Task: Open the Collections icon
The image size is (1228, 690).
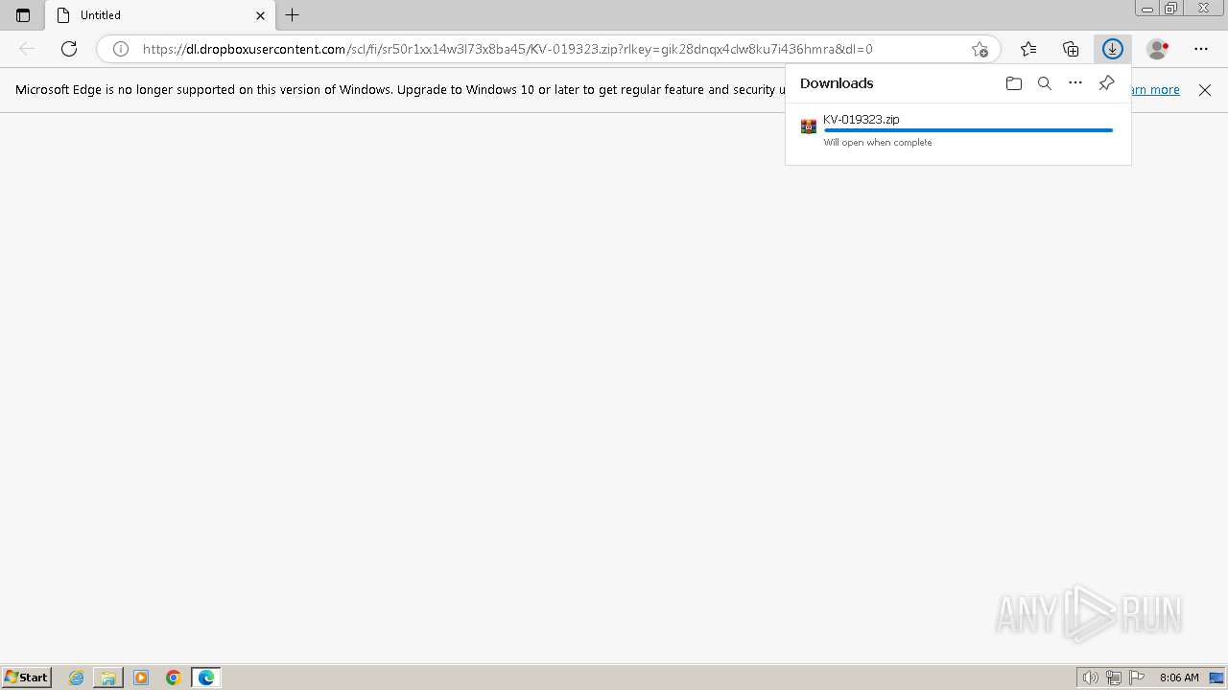Action: pos(1071,49)
